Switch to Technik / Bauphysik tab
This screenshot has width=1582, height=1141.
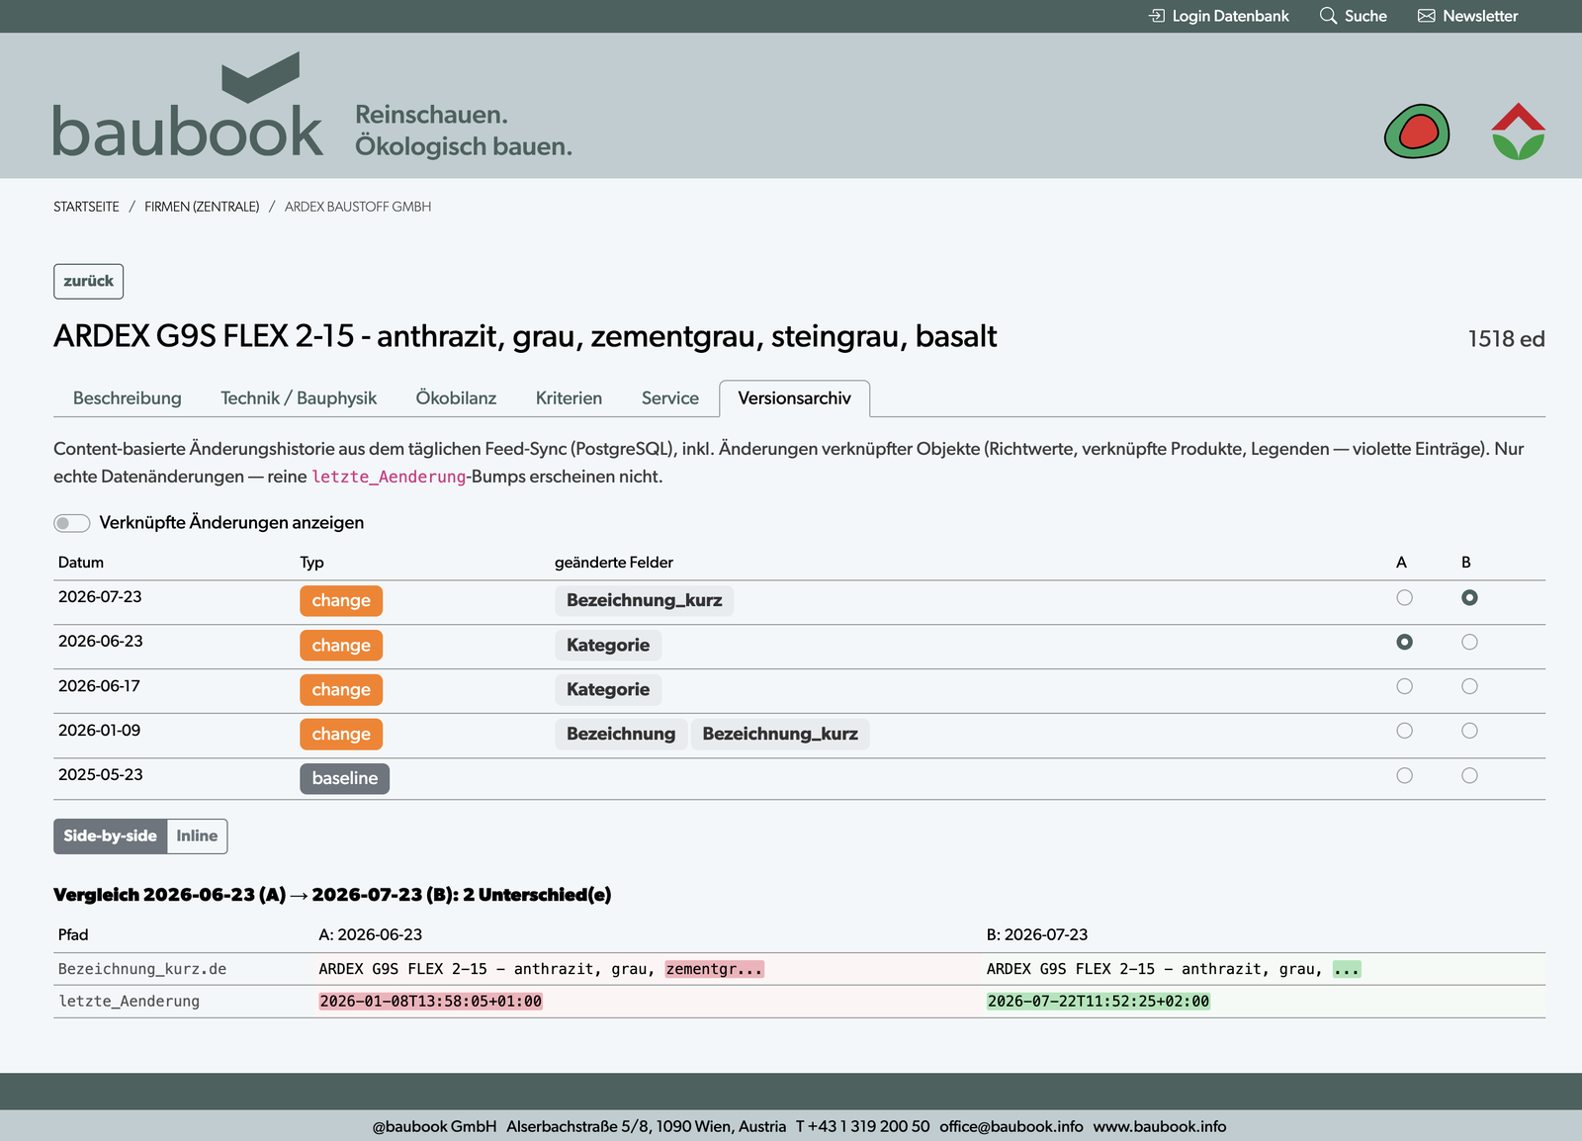click(x=299, y=398)
